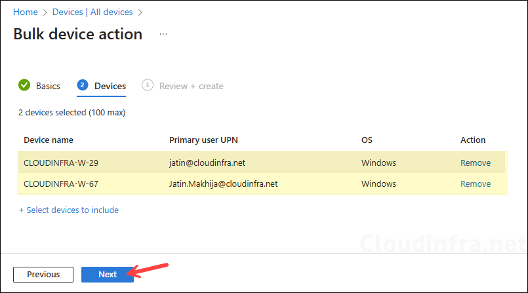Image resolution: width=528 pixels, height=293 pixels.
Task: Open the ellipsis menu beside Bulk device action
Action: (x=163, y=34)
